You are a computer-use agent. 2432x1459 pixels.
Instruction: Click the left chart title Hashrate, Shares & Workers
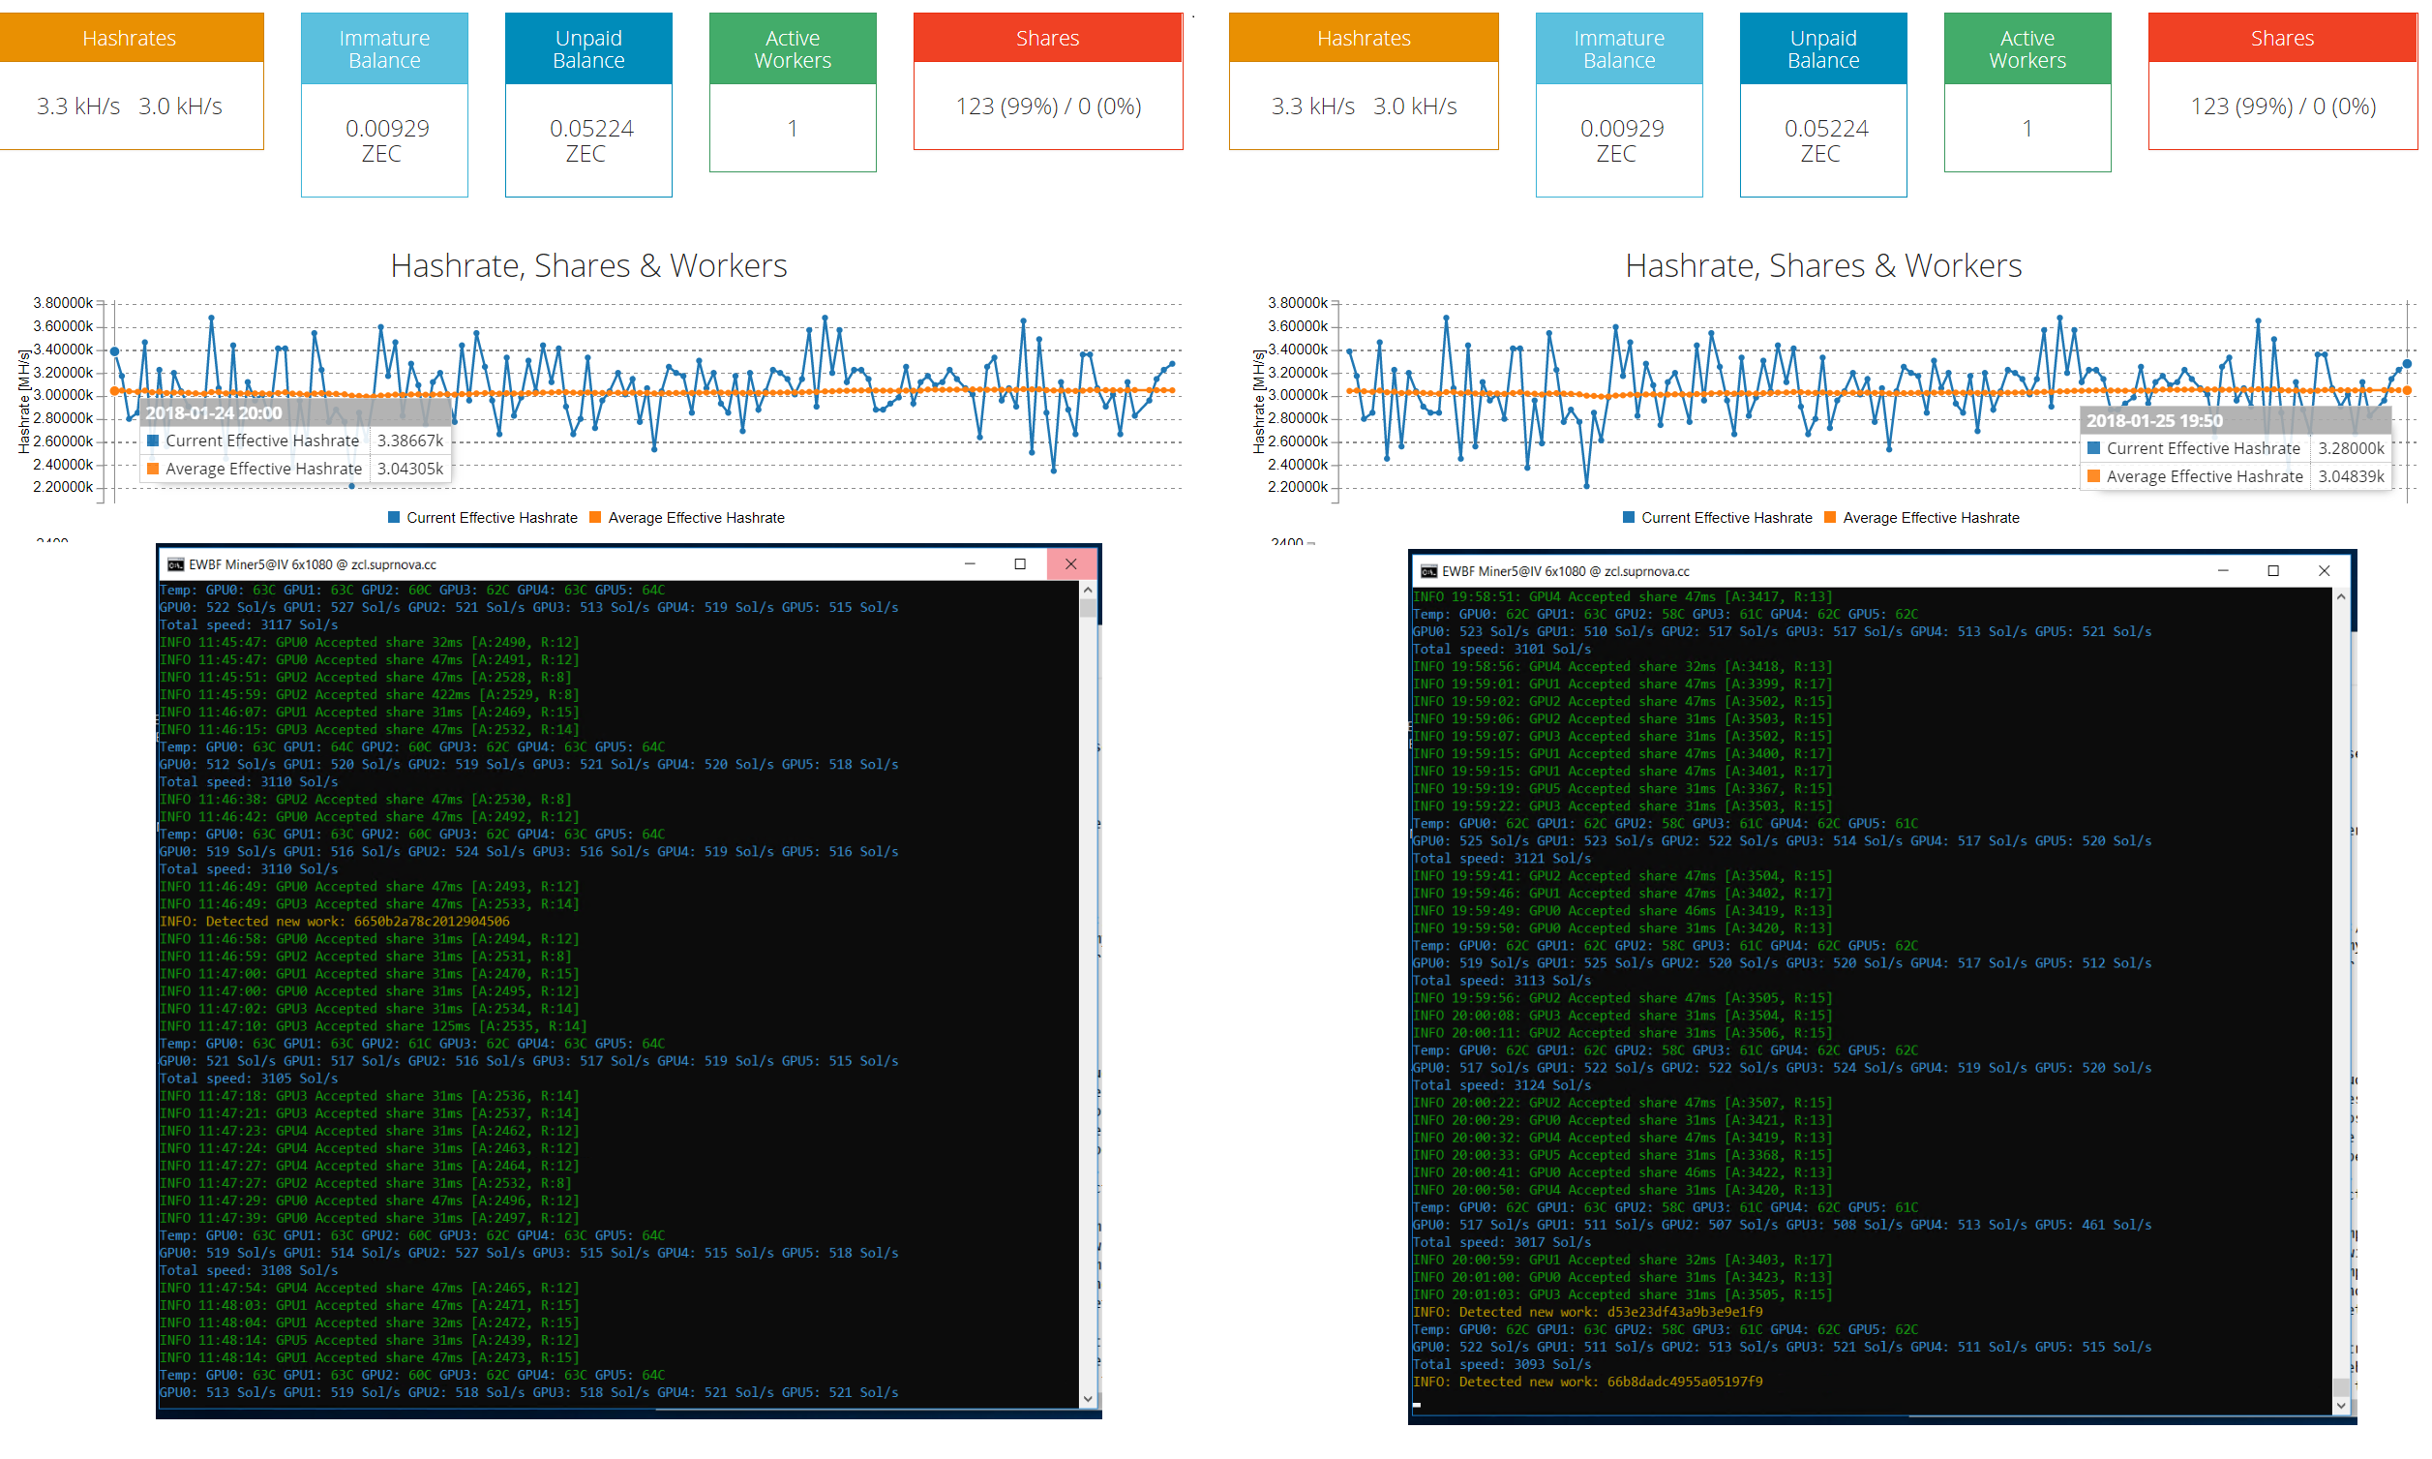tap(588, 265)
